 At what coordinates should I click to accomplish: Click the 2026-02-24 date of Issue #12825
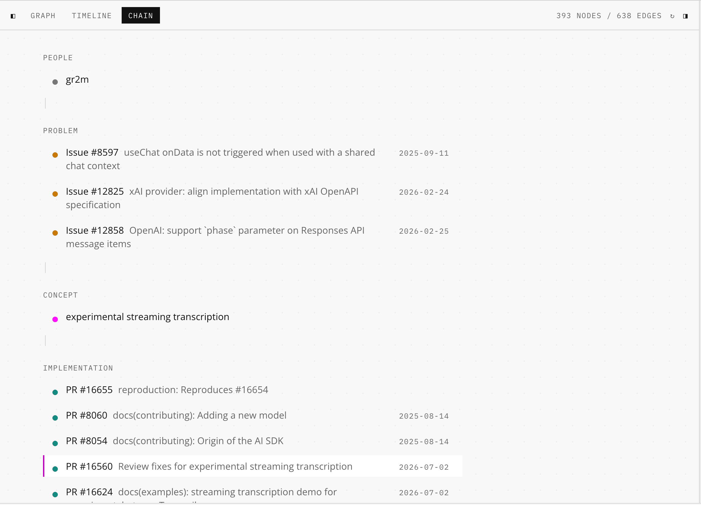pyautogui.click(x=424, y=192)
